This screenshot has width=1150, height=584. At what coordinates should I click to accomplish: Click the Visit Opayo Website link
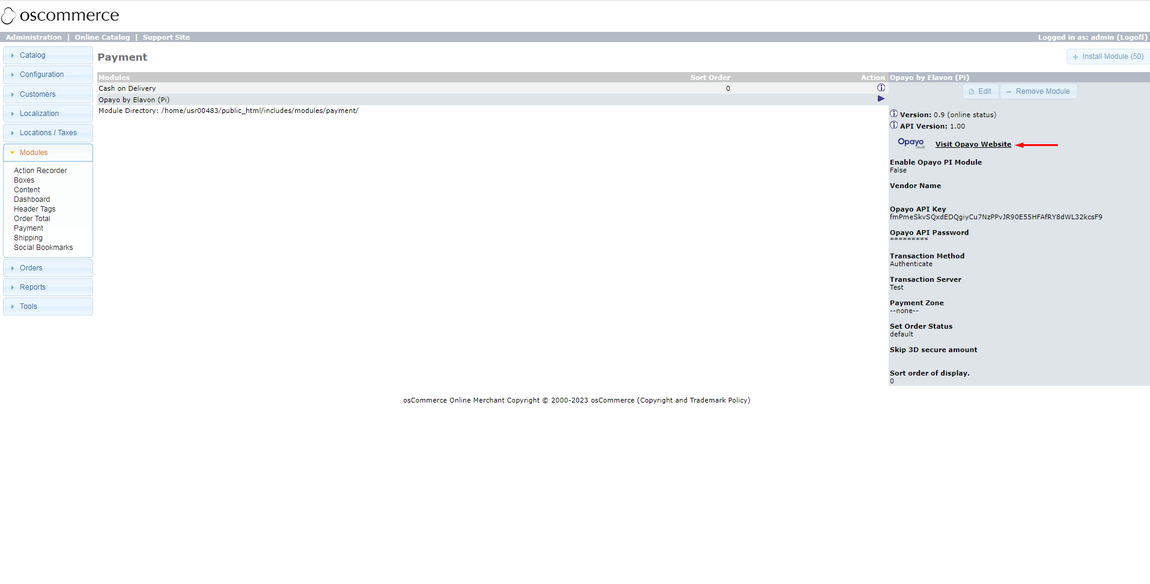pos(973,144)
